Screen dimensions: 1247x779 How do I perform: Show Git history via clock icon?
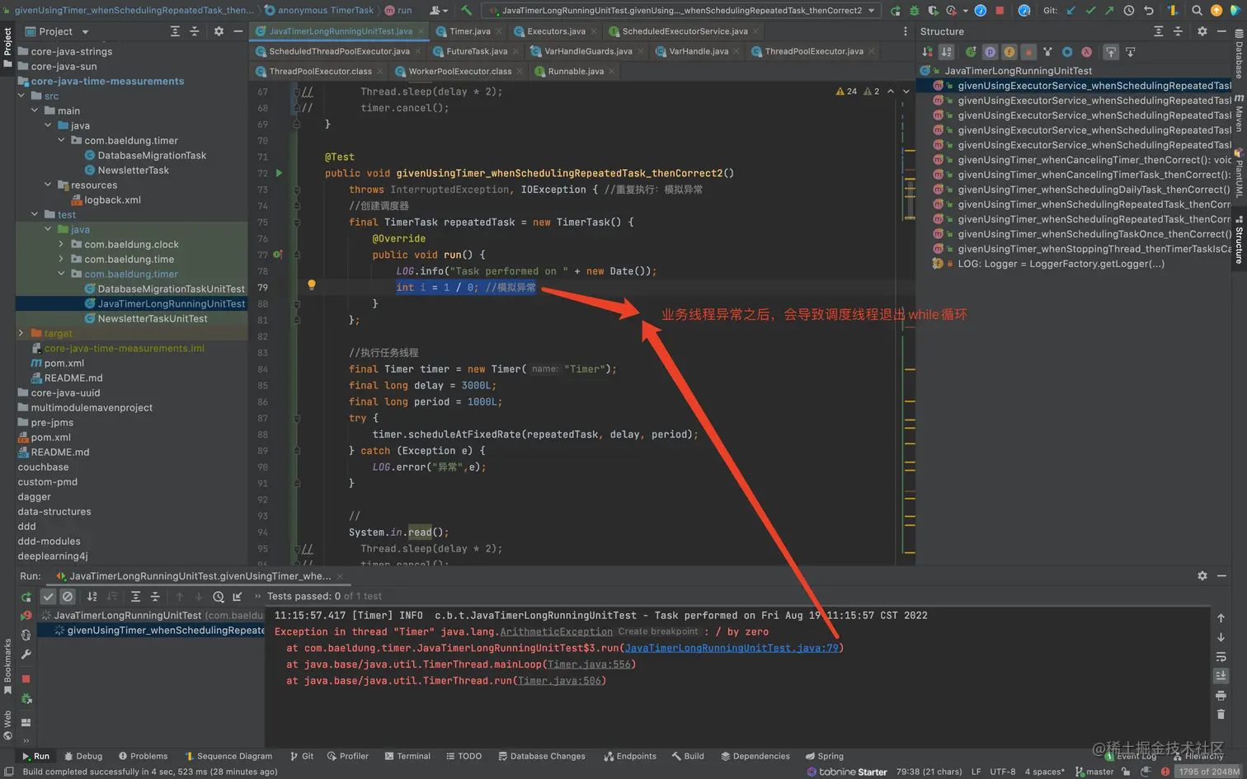(x=1129, y=11)
